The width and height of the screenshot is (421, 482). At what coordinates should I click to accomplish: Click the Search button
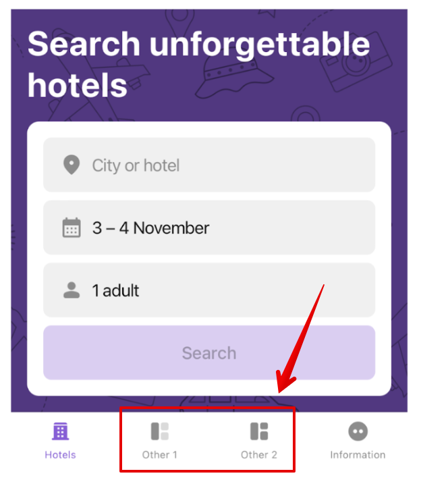pyautogui.click(x=209, y=352)
